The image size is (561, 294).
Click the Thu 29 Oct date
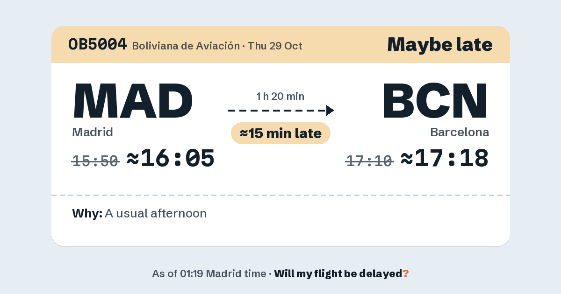[275, 46]
